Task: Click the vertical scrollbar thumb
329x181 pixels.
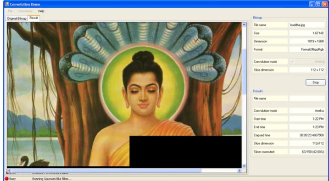Action: [244, 71]
